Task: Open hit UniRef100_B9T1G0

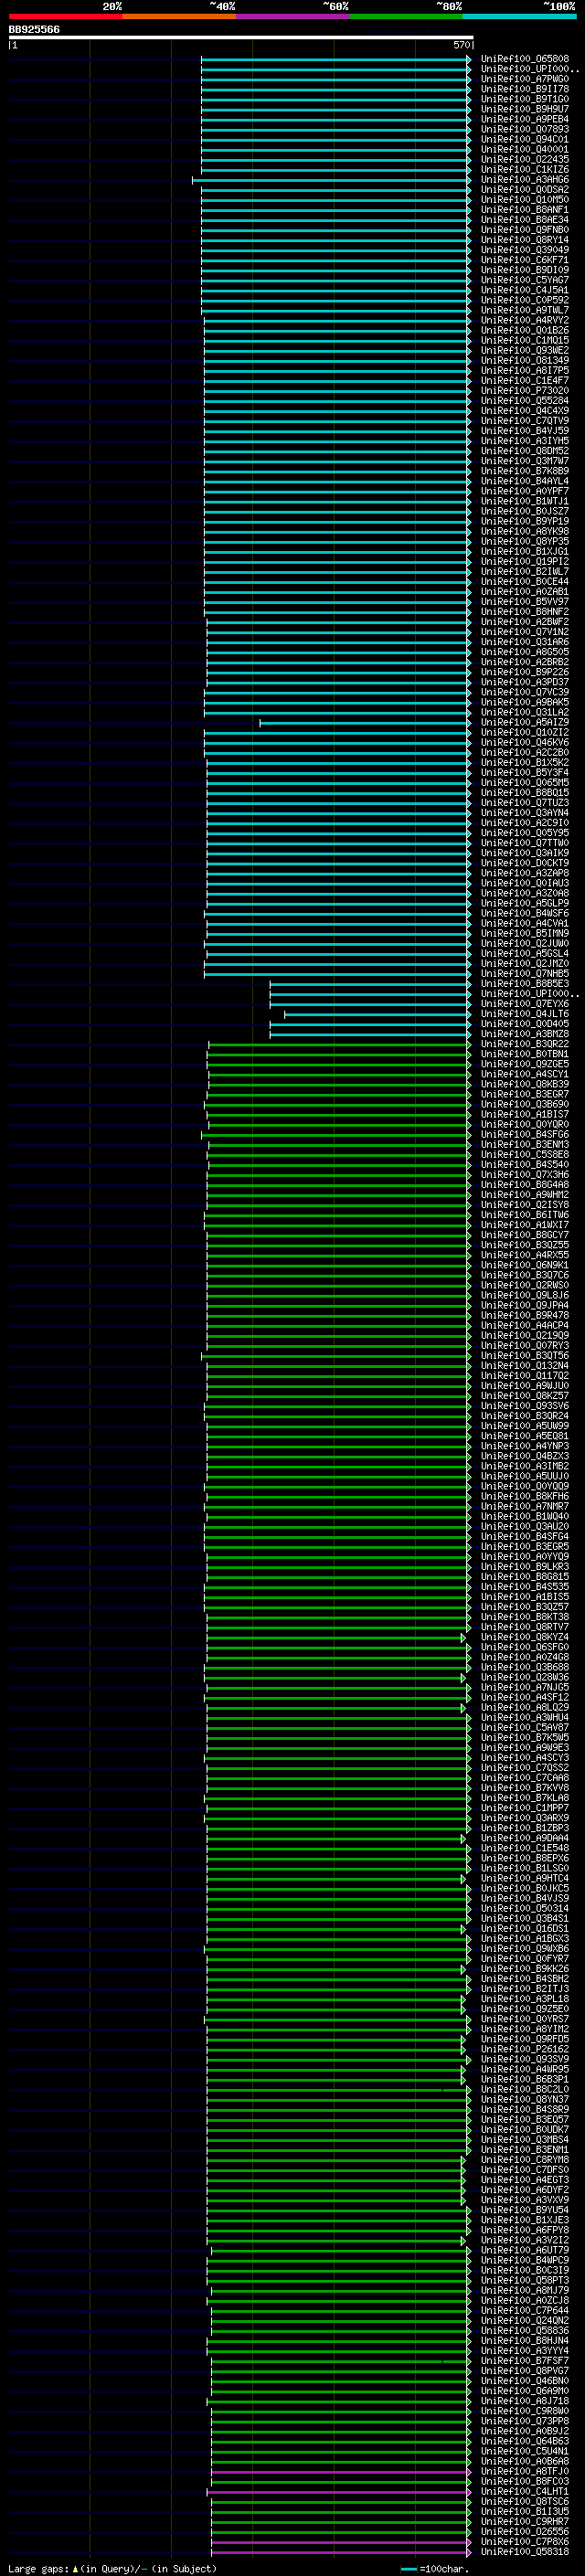Action: (x=525, y=99)
